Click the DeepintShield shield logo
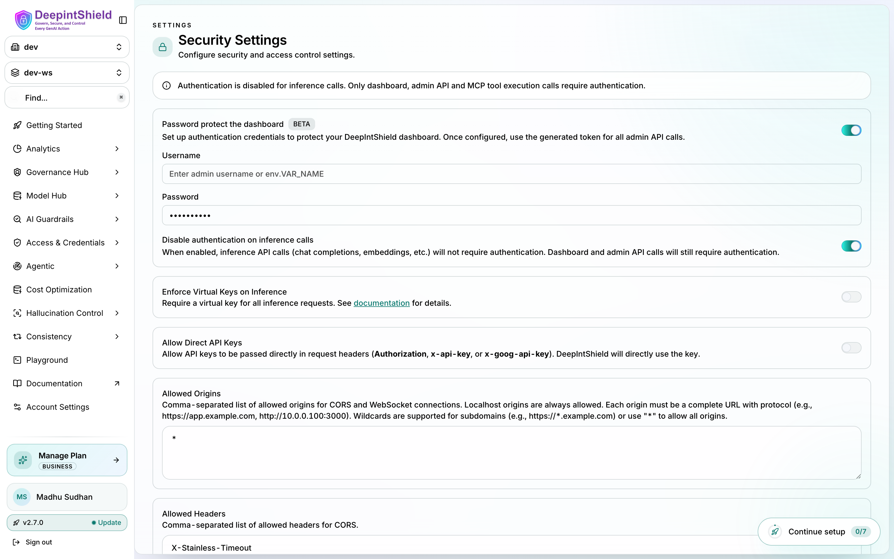This screenshot has height=559, width=894. [23, 20]
